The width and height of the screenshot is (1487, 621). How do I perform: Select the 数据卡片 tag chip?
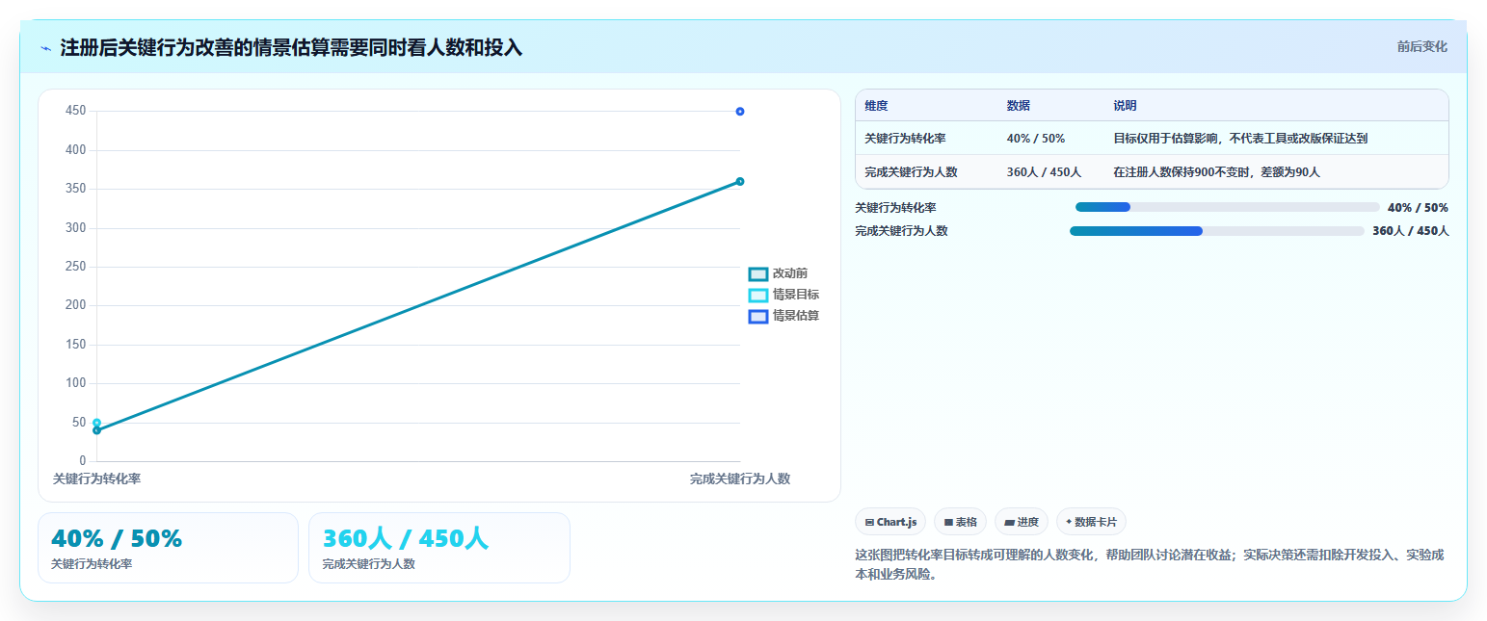[x=1091, y=522]
